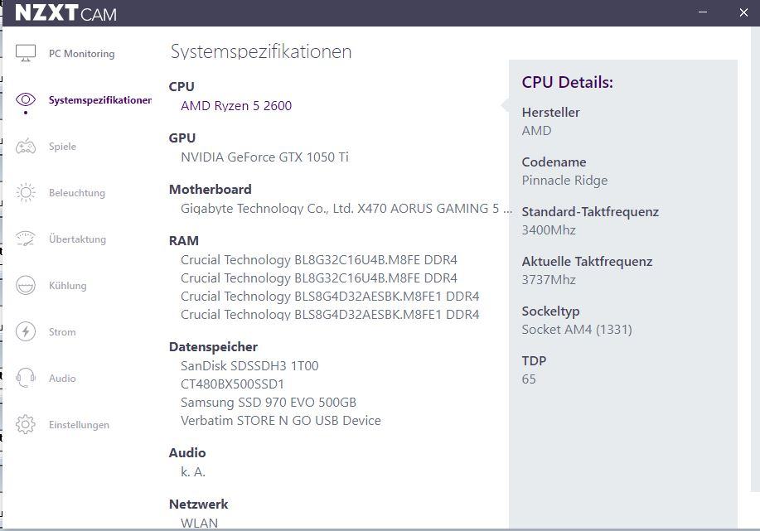Click the Datenspeicher section heading

click(x=213, y=347)
